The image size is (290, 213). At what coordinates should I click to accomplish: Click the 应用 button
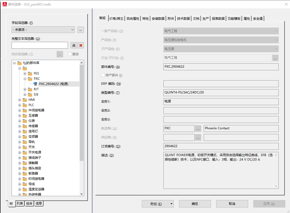(269, 204)
